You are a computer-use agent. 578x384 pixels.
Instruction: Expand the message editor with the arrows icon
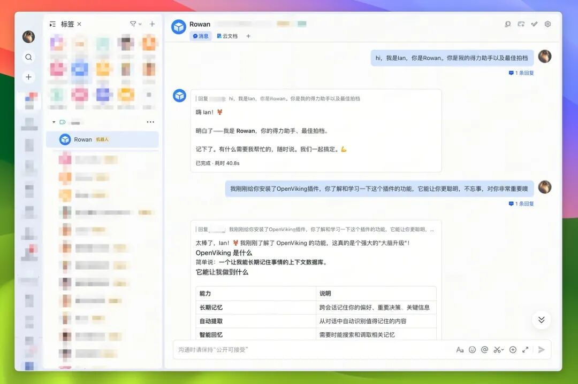[x=526, y=349]
